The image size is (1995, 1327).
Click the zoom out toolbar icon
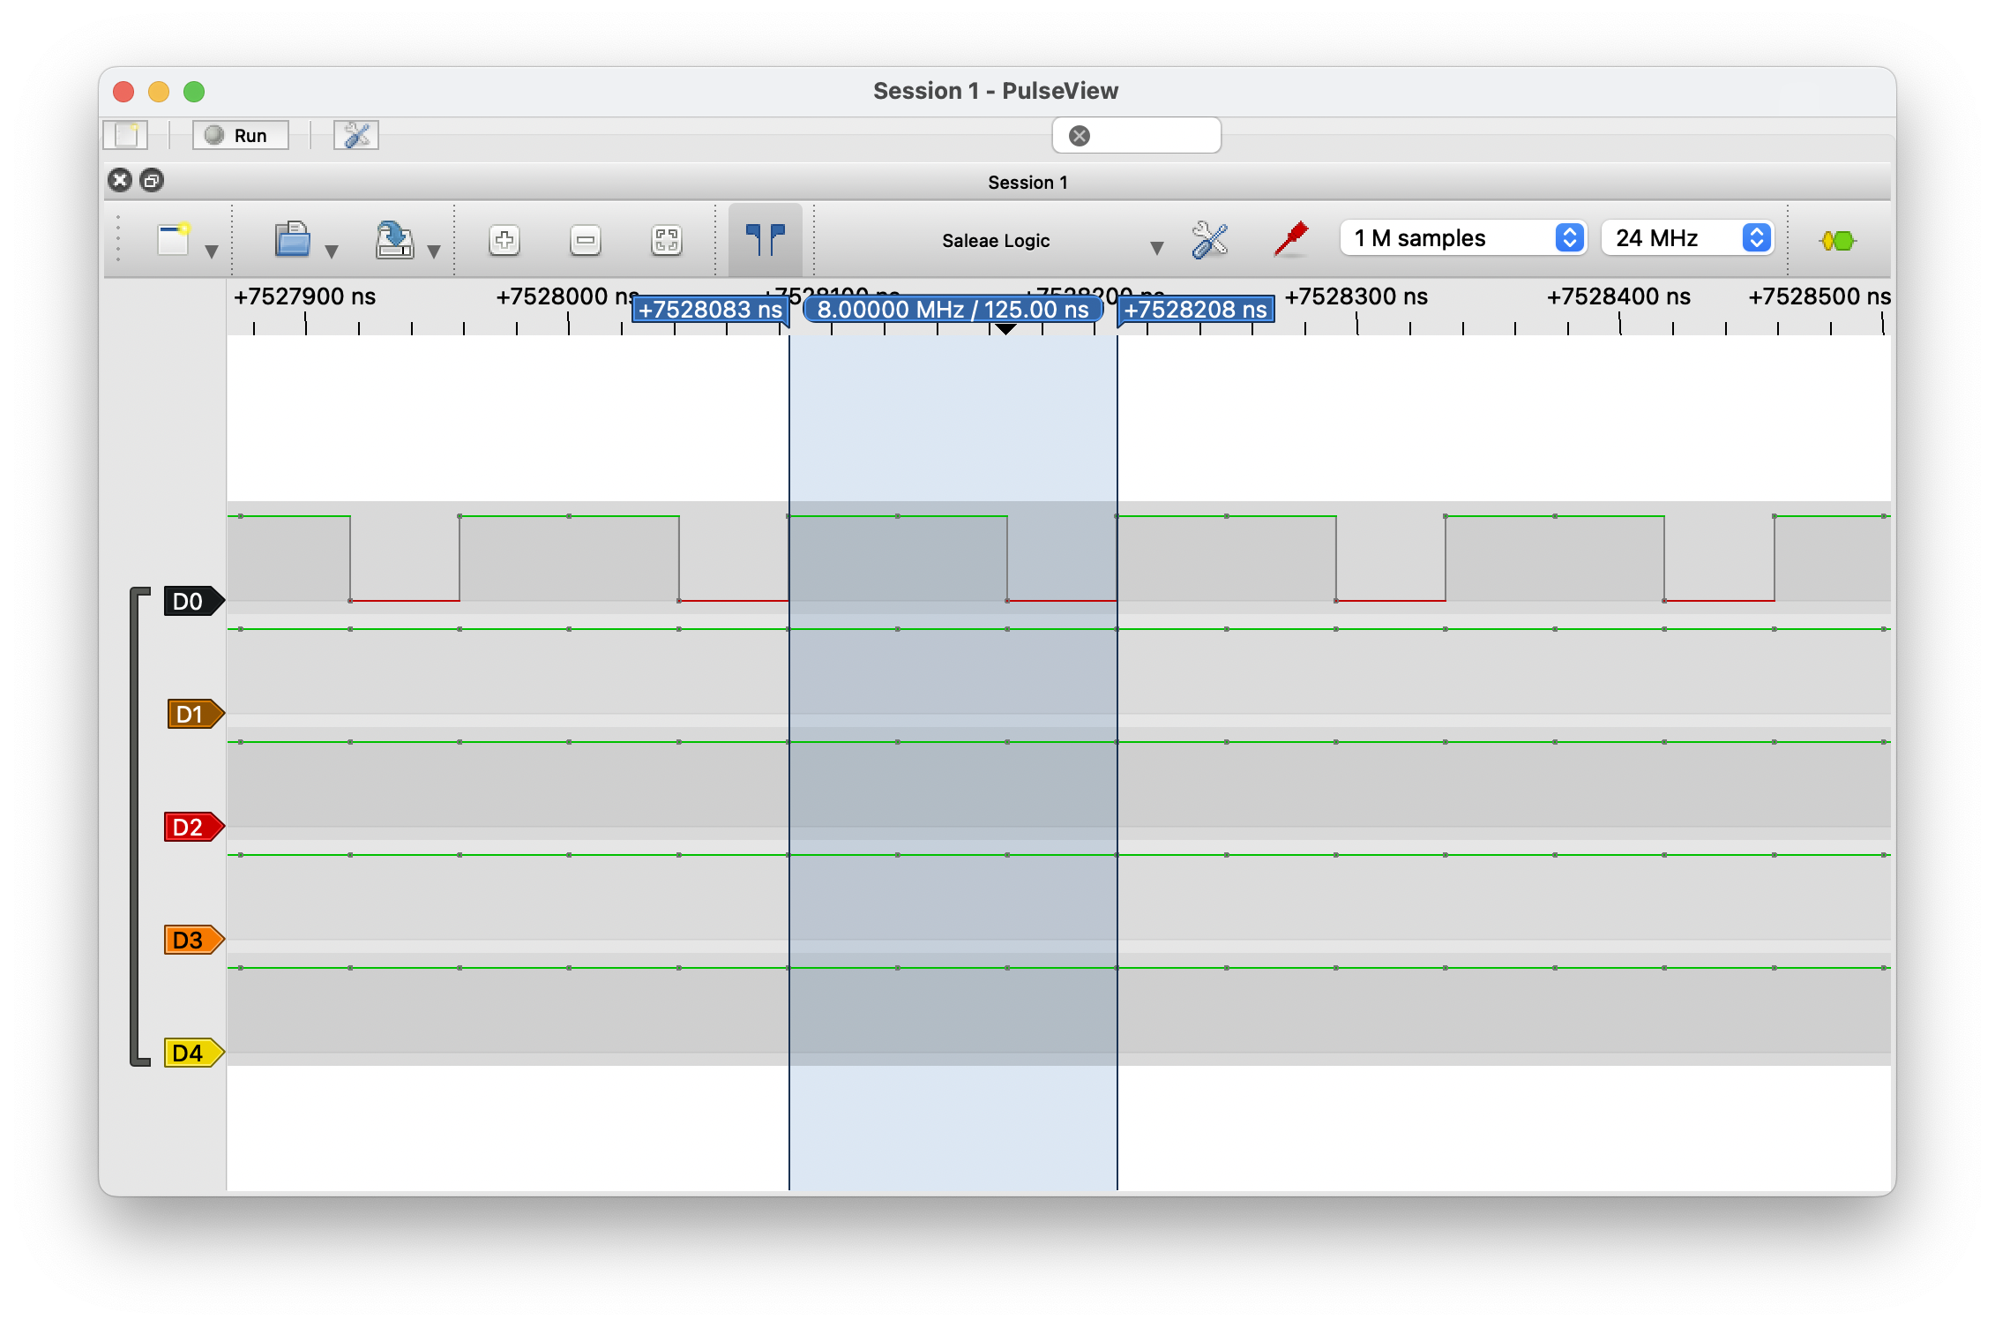point(586,240)
